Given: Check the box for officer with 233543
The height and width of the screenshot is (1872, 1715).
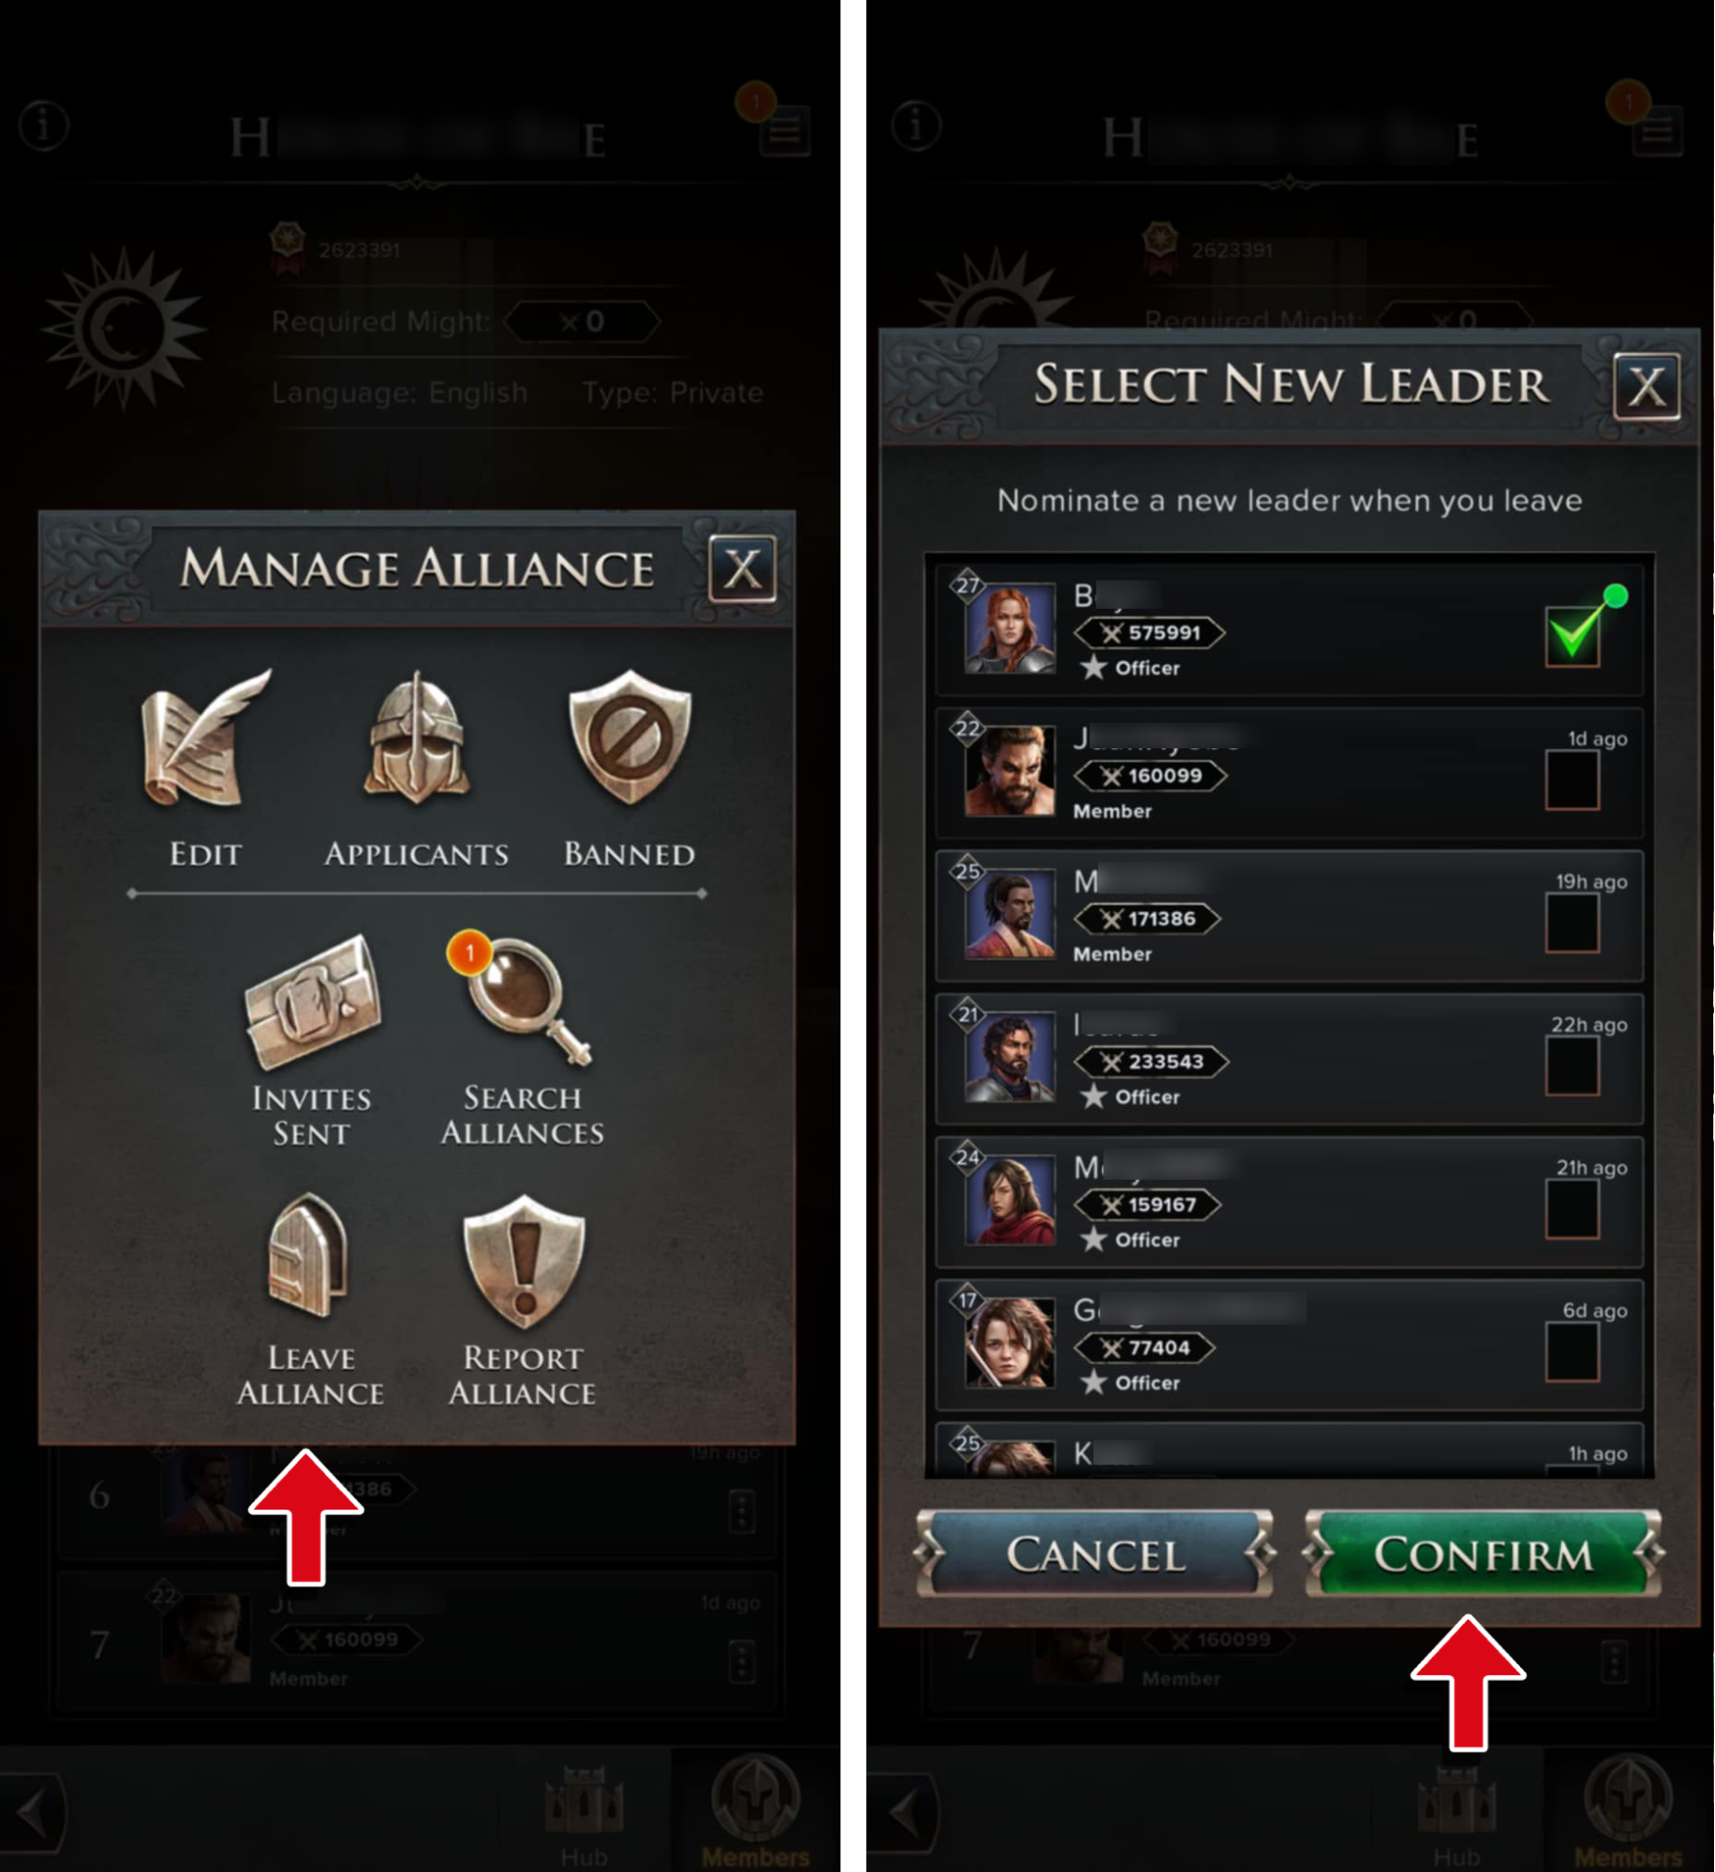Looking at the screenshot, I should (1572, 1065).
